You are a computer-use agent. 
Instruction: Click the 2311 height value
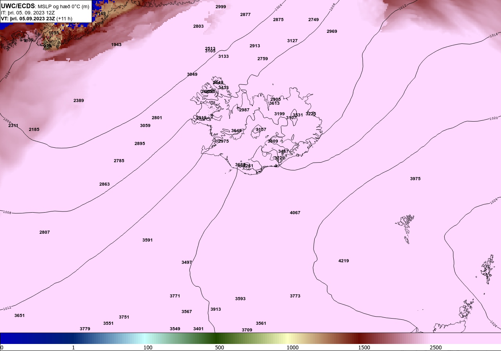tap(13, 125)
